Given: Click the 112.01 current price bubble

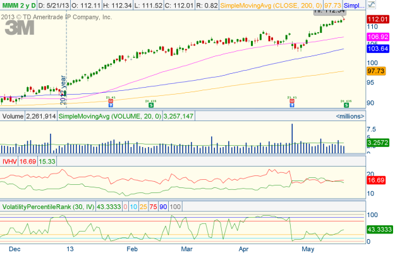Looking at the screenshot, I should coord(377,20).
